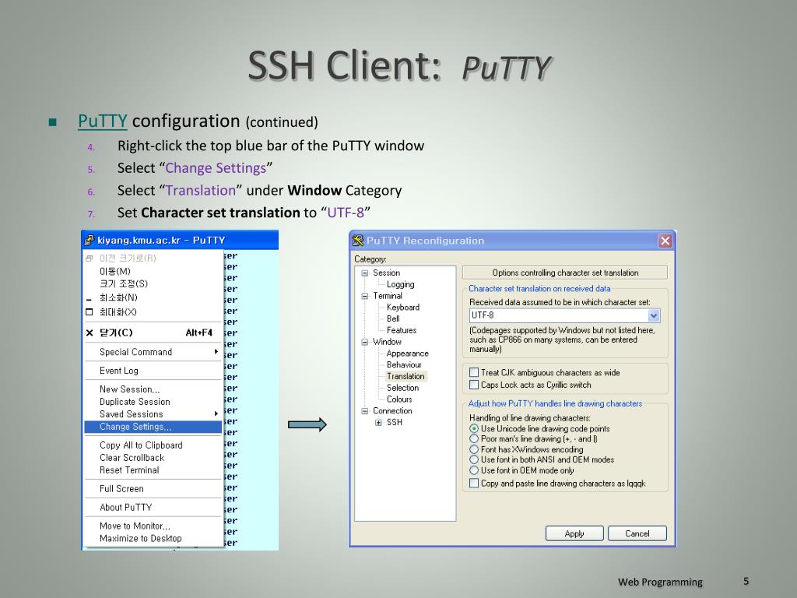797x598 pixels.
Task: Select 최대화(X) maximize menu entry
Action: pos(153,311)
